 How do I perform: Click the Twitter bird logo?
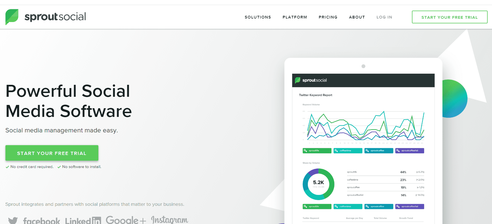click(13, 220)
